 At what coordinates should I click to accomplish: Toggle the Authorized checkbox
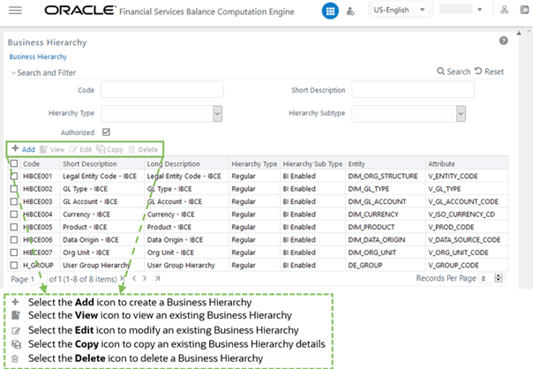click(106, 132)
